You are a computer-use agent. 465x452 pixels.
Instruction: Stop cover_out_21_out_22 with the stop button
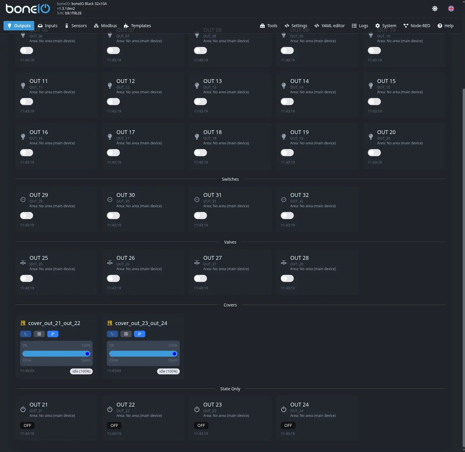[x=39, y=334]
